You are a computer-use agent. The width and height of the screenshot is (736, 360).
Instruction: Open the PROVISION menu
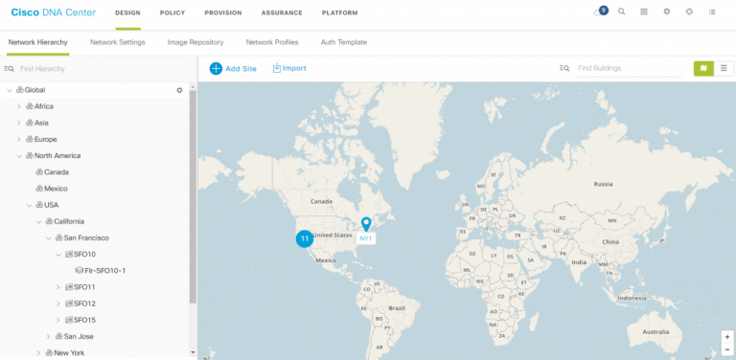[223, 12]
